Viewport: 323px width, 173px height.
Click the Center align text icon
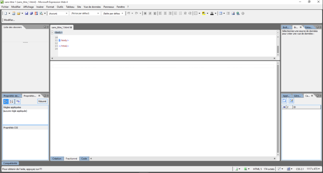[x=165, y=14]
